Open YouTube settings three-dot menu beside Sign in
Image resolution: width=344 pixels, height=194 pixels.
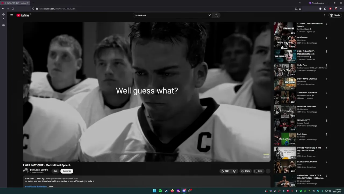(x=325, y=15)
